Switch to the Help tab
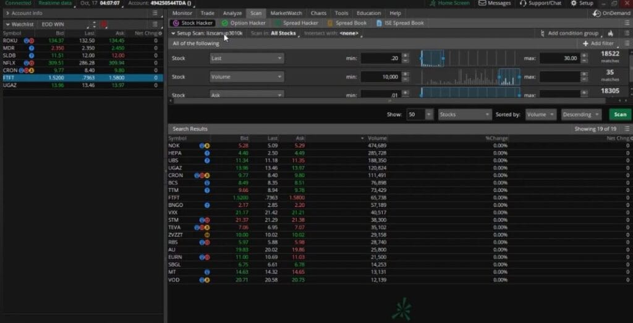633x323 pixels. click(x=395, y=13)
